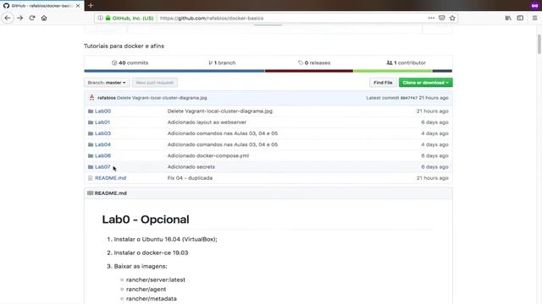Reload the page with the refresh icon
Viewport: 542px width, 304px height.
pyautogui.click(x=32, y=18)
